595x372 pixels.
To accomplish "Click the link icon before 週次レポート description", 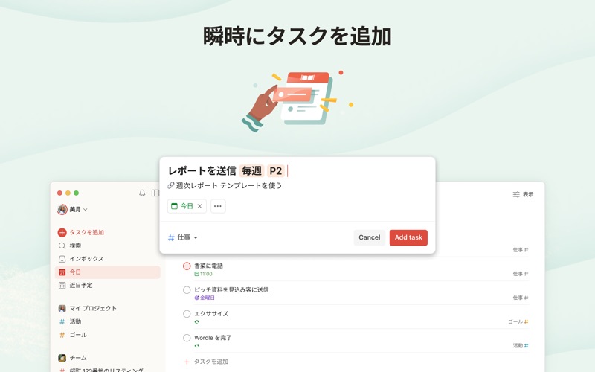I will (x=171, y=185).
